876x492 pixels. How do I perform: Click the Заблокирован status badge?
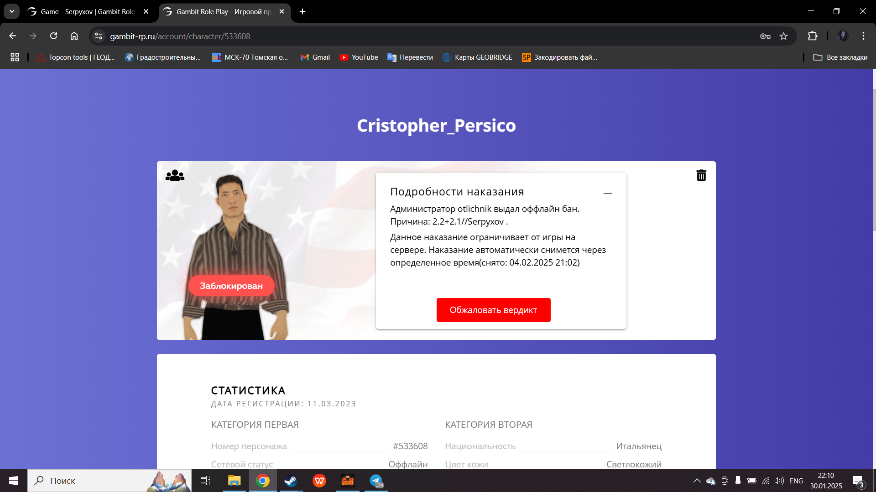231,286
